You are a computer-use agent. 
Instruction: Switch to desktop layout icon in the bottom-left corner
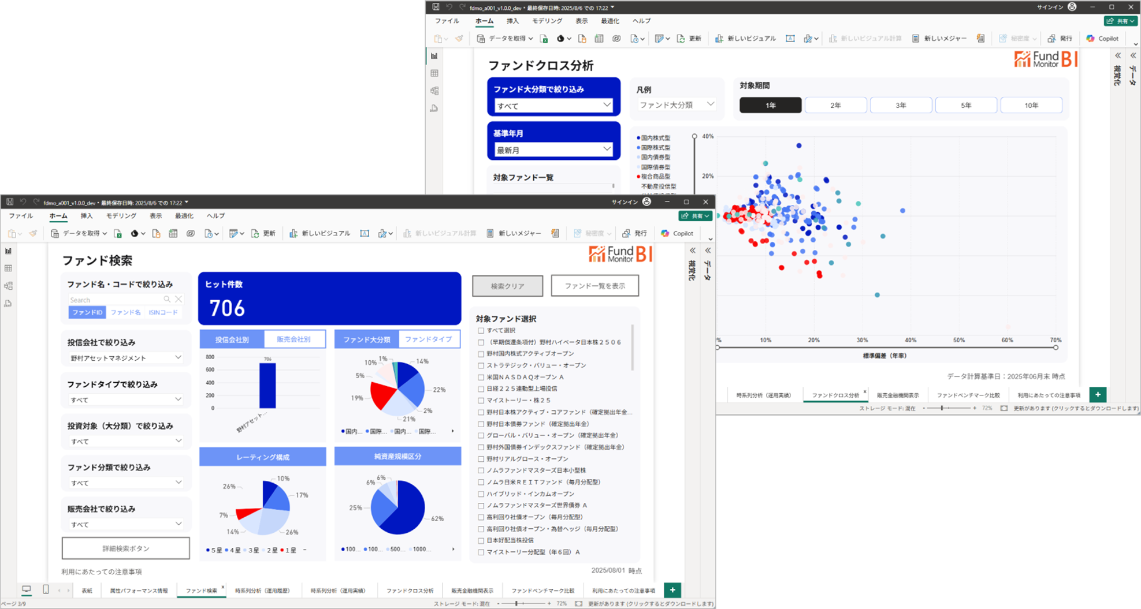point(27,589)
